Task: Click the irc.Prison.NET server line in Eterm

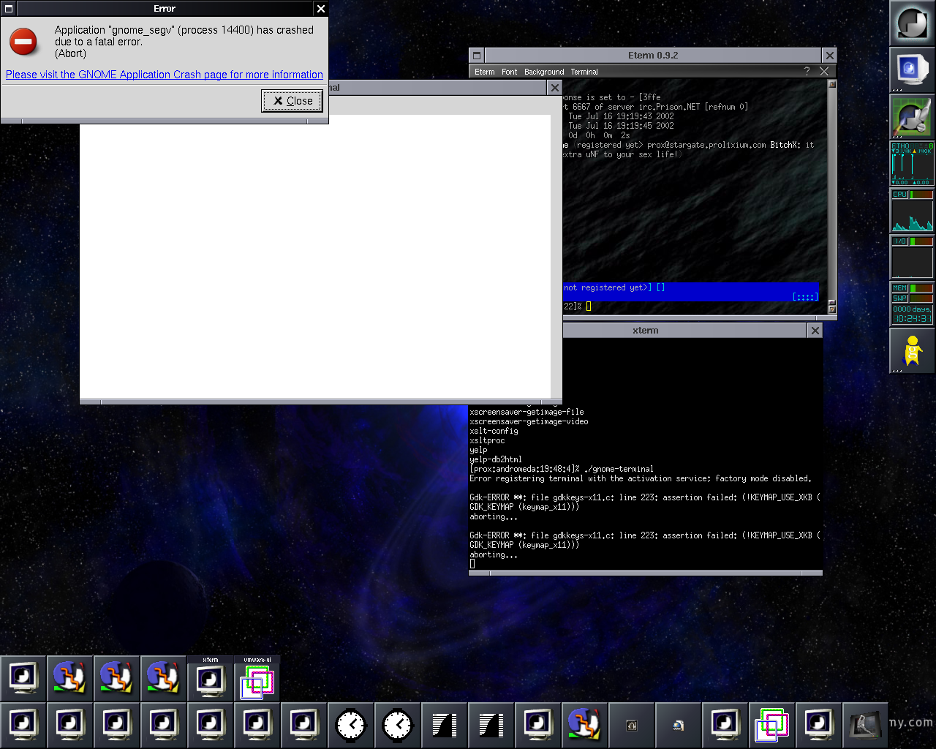Action: point(655,107)
